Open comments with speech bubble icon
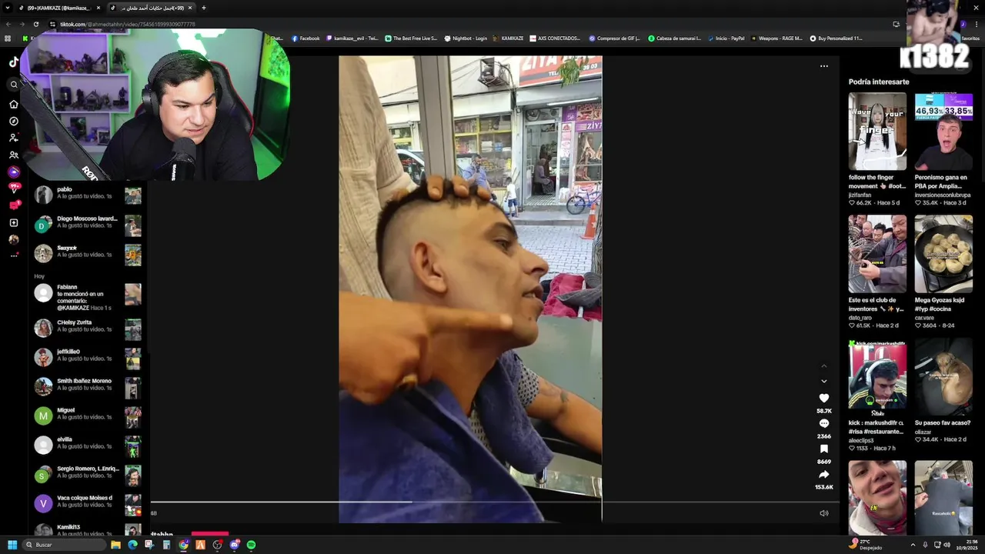Image resolution: width=985 pixels, height=554 pixels. [823, 423]
